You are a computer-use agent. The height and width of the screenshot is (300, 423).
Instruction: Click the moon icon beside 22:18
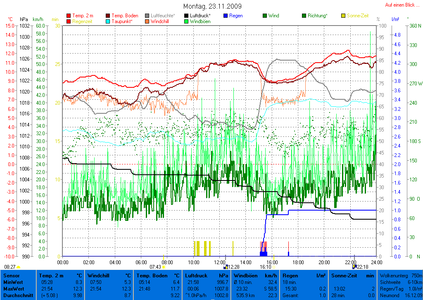[x=354, y=267]
